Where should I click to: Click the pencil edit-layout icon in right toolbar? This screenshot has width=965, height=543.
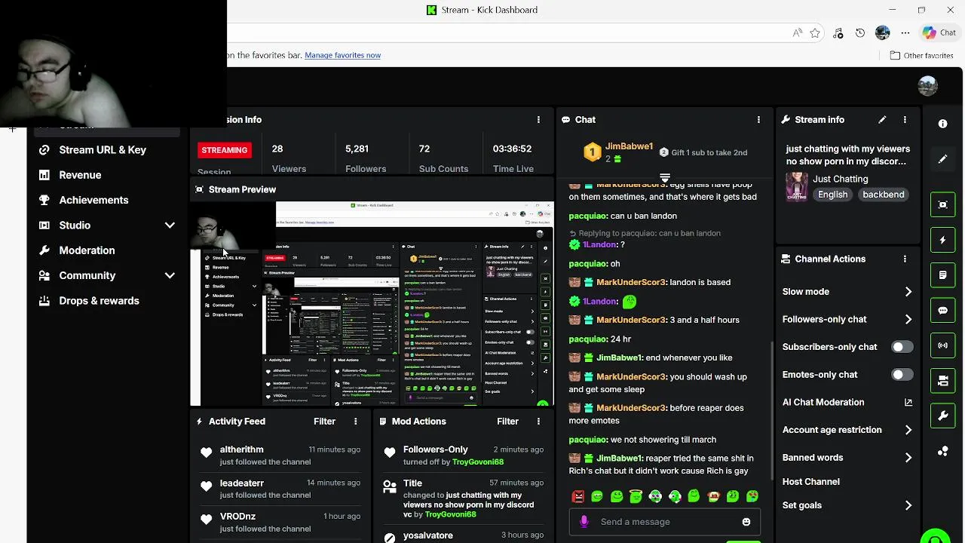942,159
